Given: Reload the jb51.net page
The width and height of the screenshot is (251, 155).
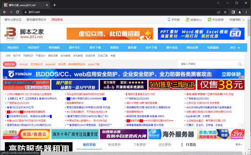Looking at the screenshot, I should point(18,12).
